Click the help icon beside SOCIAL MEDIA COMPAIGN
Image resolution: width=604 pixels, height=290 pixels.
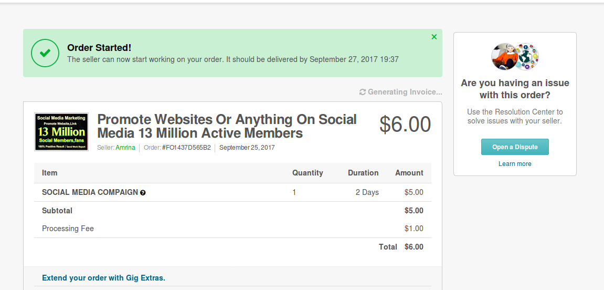[x=143, y=192]
